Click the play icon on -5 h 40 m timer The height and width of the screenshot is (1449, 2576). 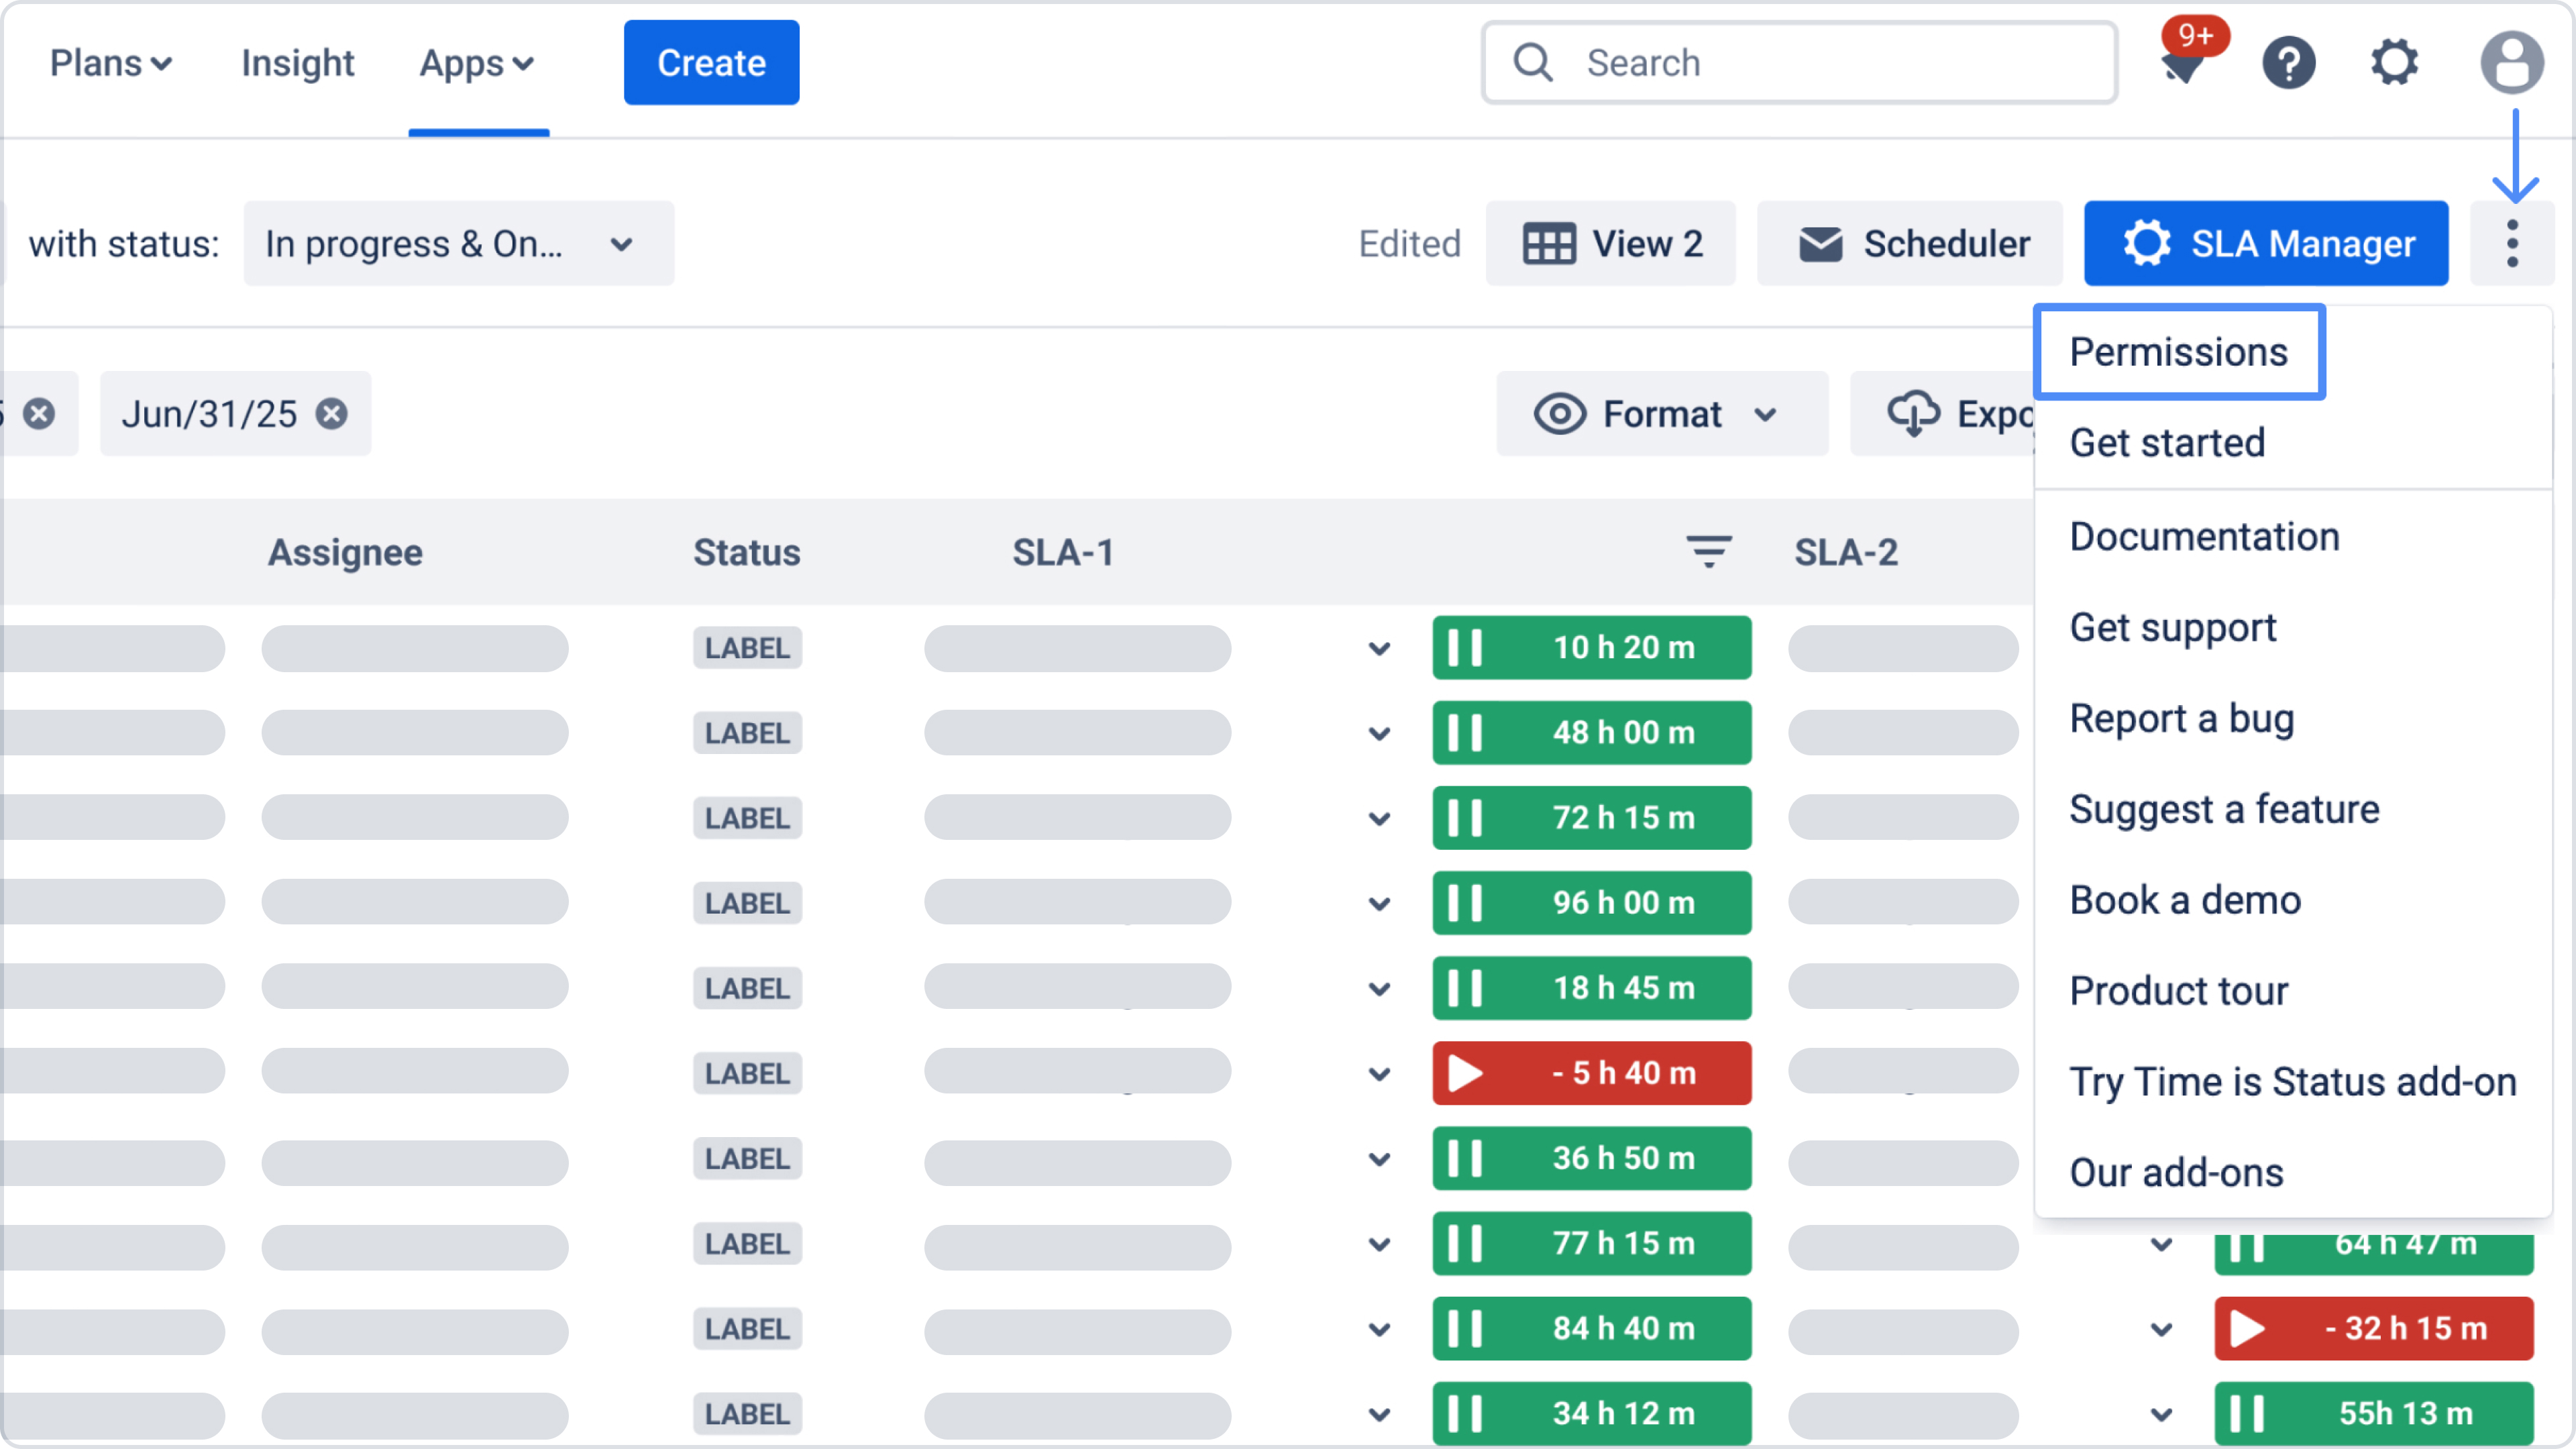point(1465,1073)
